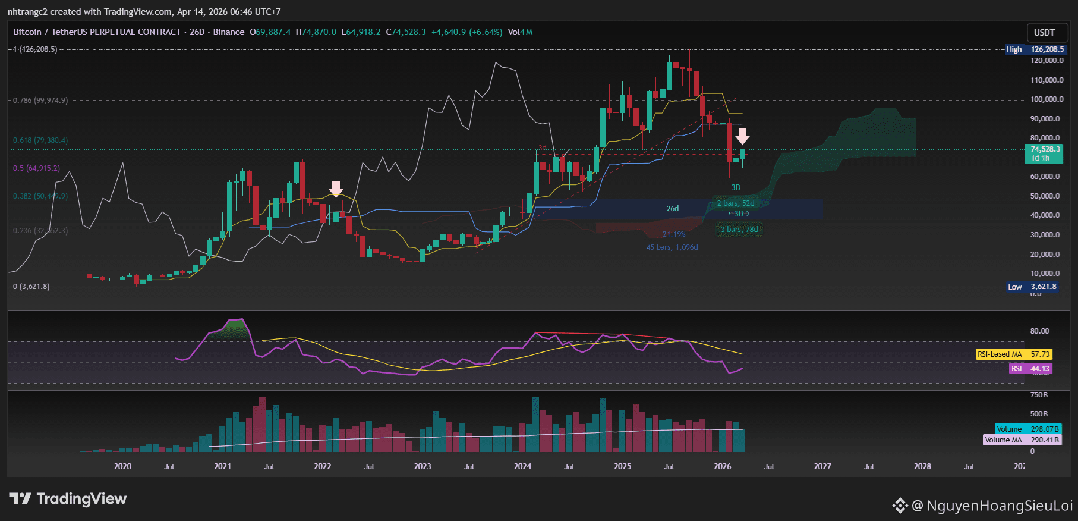Click the 500B volume axis tick
Screen dimensions: 1078x521
click(x=1039, y=414)
